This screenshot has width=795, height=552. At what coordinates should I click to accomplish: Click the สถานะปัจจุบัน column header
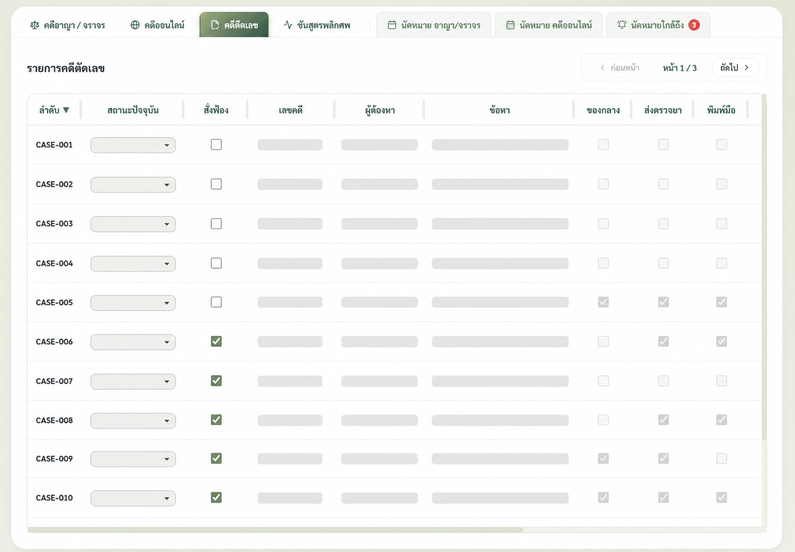[133, 110]
